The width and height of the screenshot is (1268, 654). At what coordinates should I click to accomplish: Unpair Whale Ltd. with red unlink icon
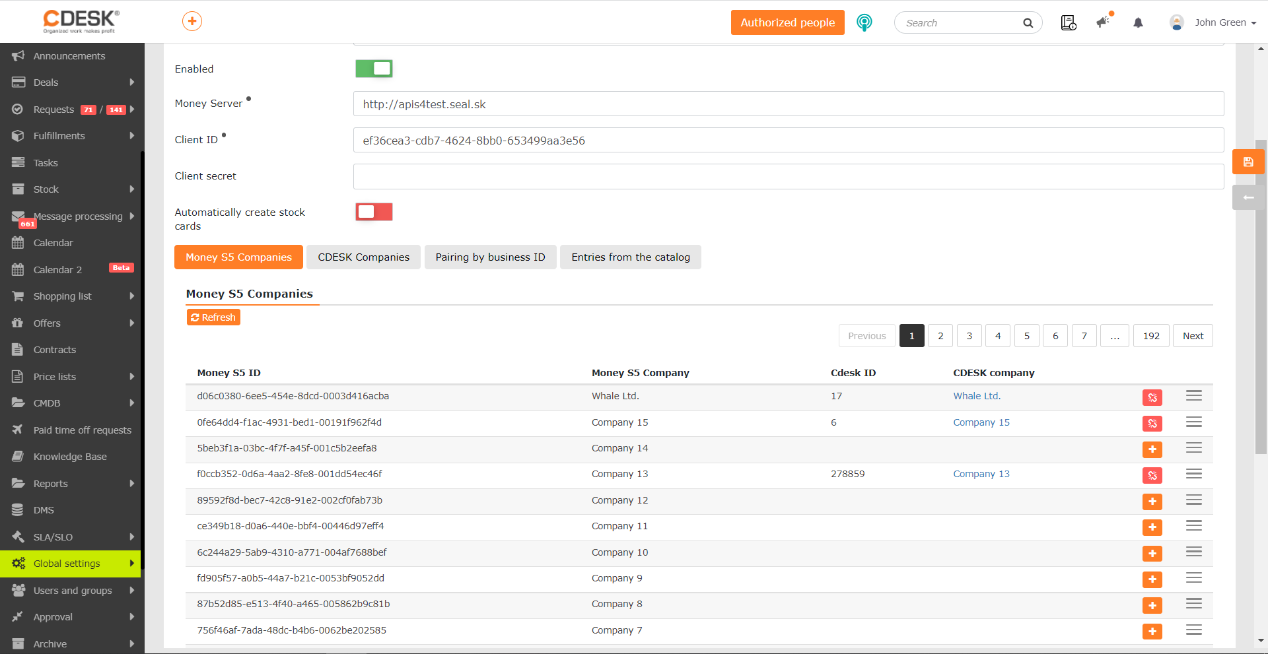[x=1152, y=397]
